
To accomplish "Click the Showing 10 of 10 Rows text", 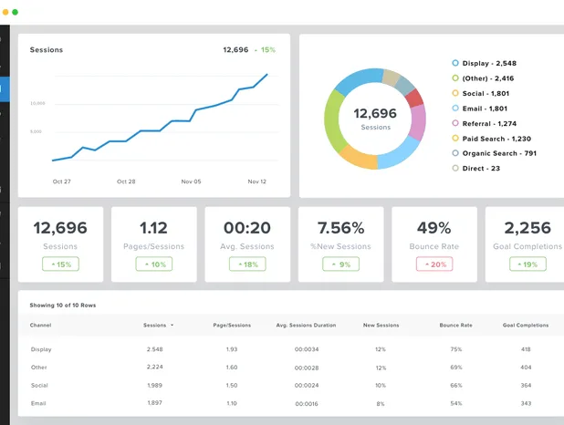I will (x=63, y=306).
